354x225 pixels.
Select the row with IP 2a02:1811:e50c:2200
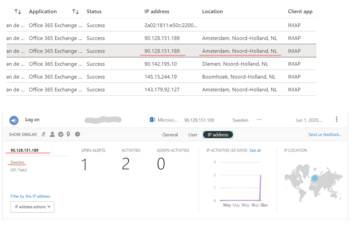point(162,25)
